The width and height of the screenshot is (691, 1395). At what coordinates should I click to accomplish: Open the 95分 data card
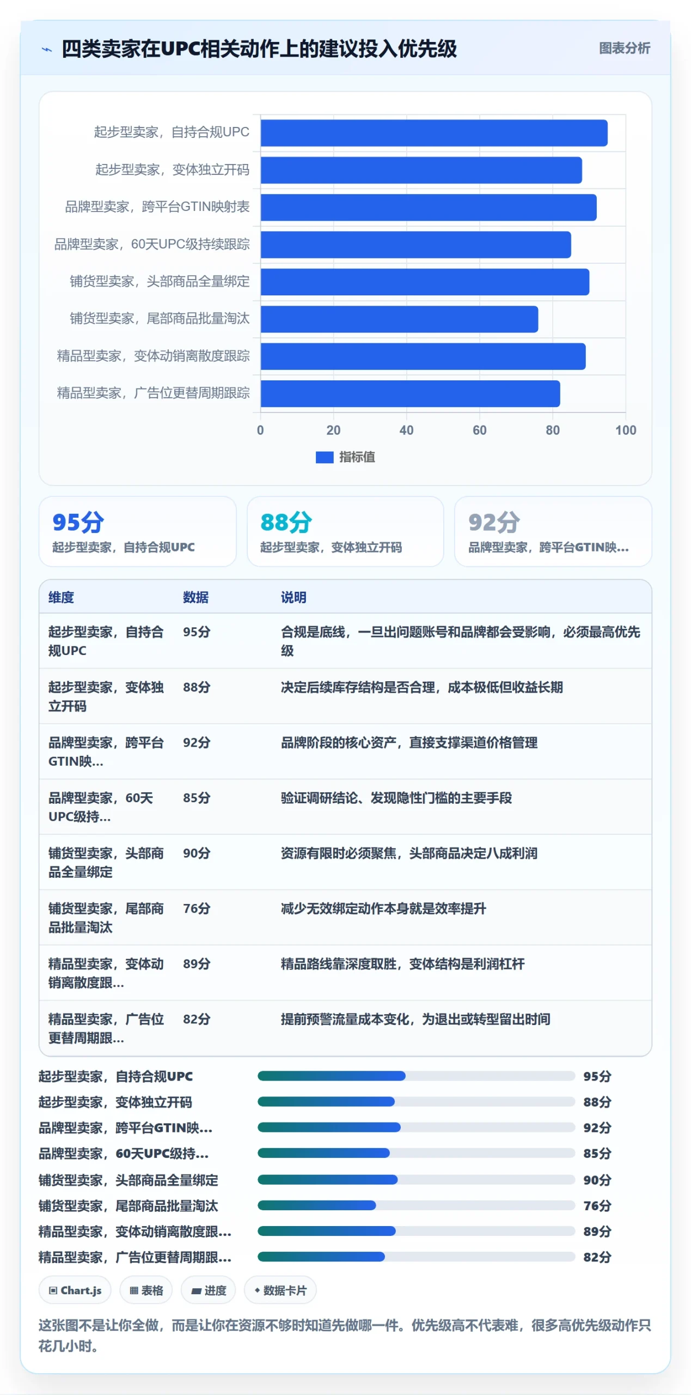click(x=138, y=531)
